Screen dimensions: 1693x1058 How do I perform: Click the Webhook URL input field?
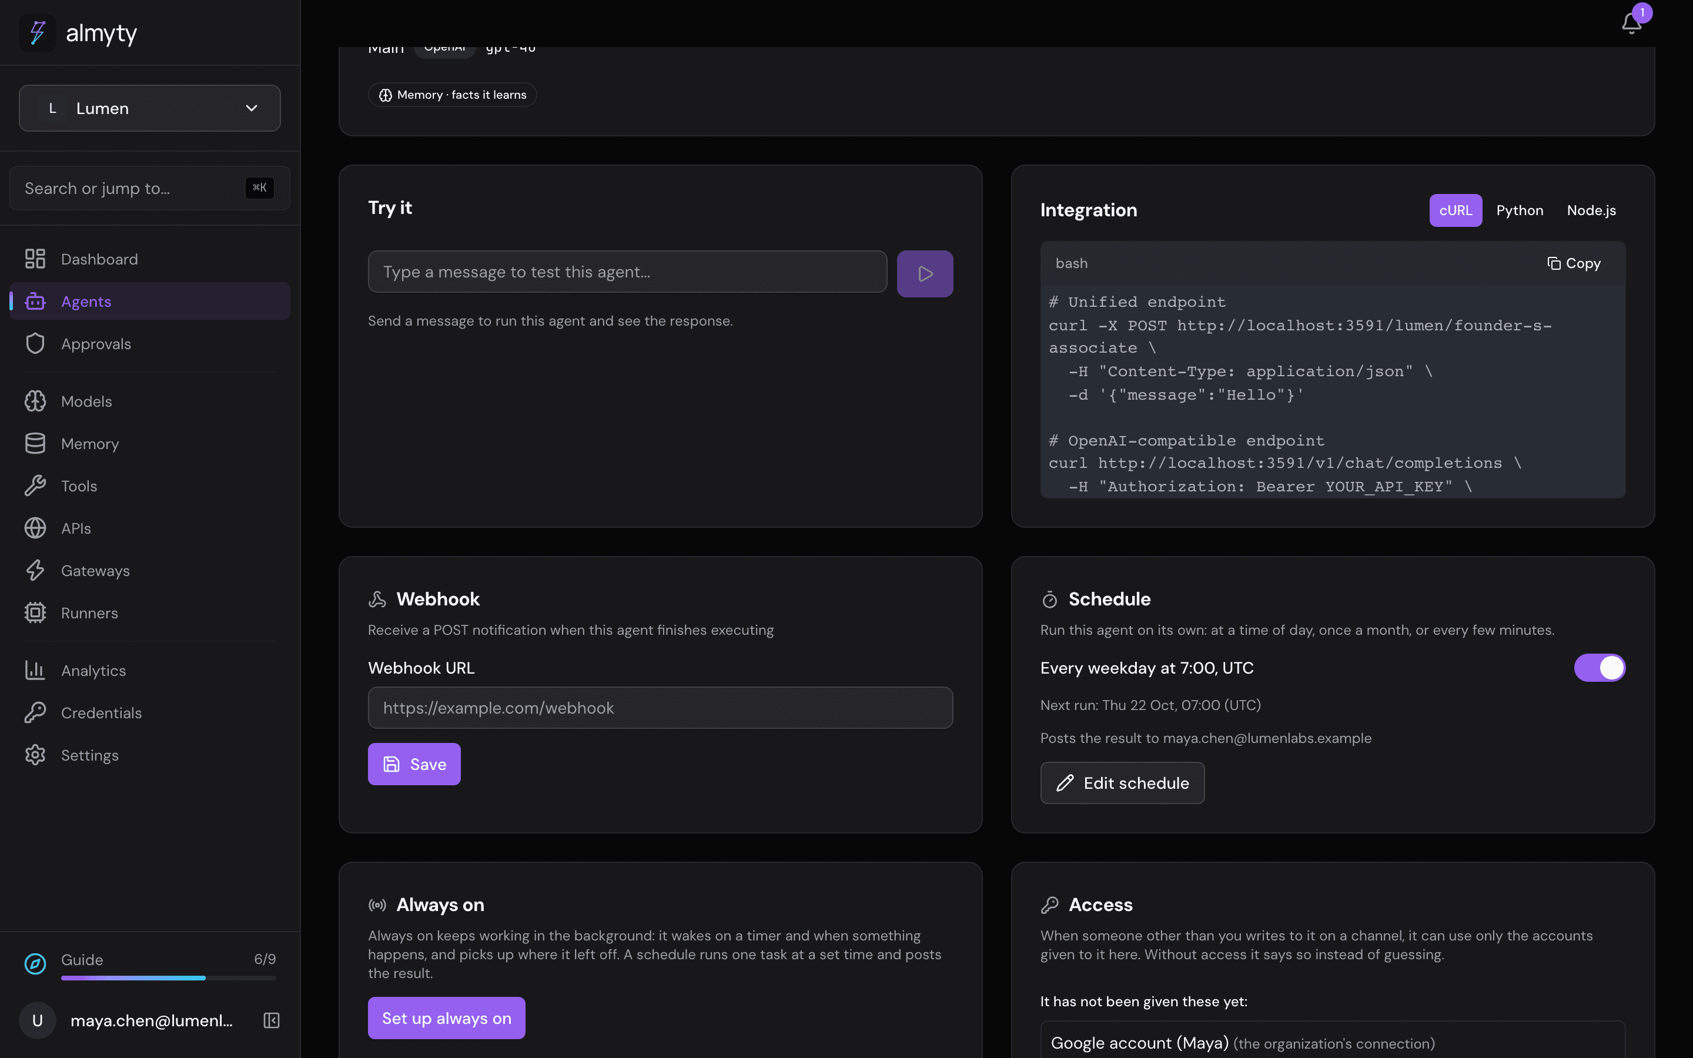[x=660, y=708]
